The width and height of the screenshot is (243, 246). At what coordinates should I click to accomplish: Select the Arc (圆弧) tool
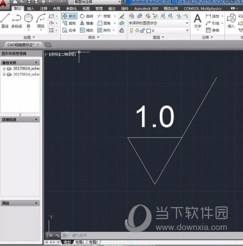point(41,21)
